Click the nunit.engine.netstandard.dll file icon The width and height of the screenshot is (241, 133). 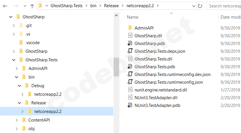(x=130, y=90)
